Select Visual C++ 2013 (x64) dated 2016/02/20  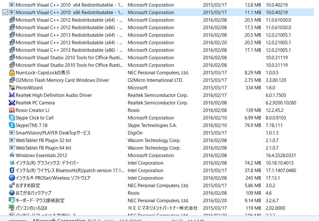(x=69, y=43)
